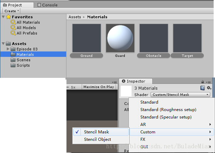Click the Scripts folder icon
The image size is (215, 153).
tap(13, 65)
